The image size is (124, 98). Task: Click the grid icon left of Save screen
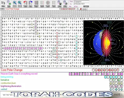pyautogui.click(x=54, y=4)
